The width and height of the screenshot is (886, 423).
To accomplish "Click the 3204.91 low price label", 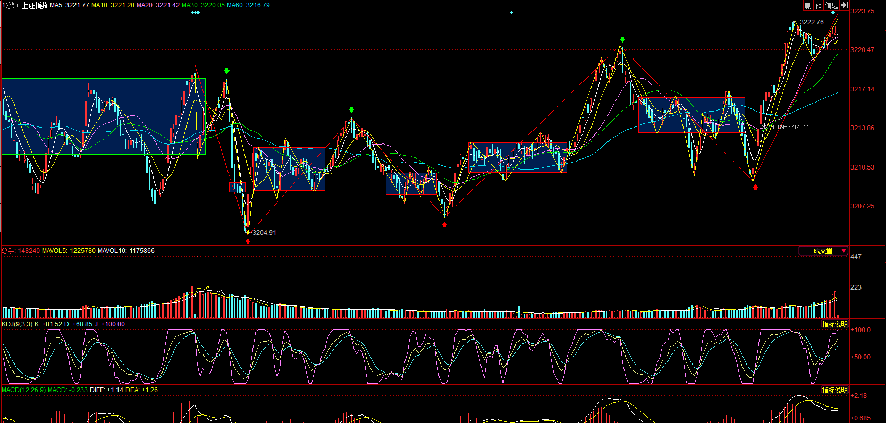I will coord(264,233).
